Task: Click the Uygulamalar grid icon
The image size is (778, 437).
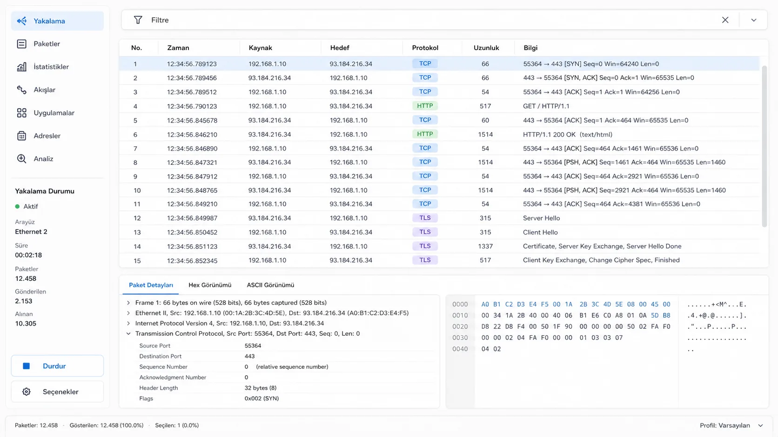Action: click(22, 113)
